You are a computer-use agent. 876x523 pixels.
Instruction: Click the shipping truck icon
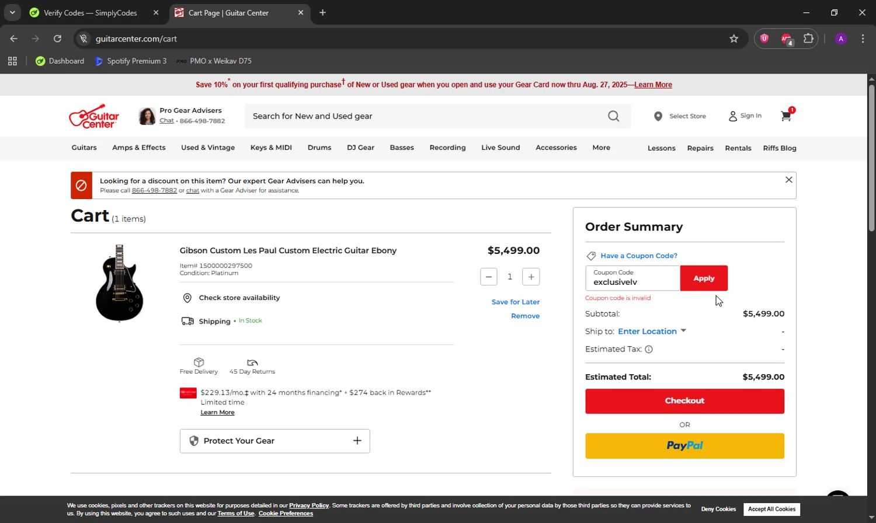click(x=187, y=321)
